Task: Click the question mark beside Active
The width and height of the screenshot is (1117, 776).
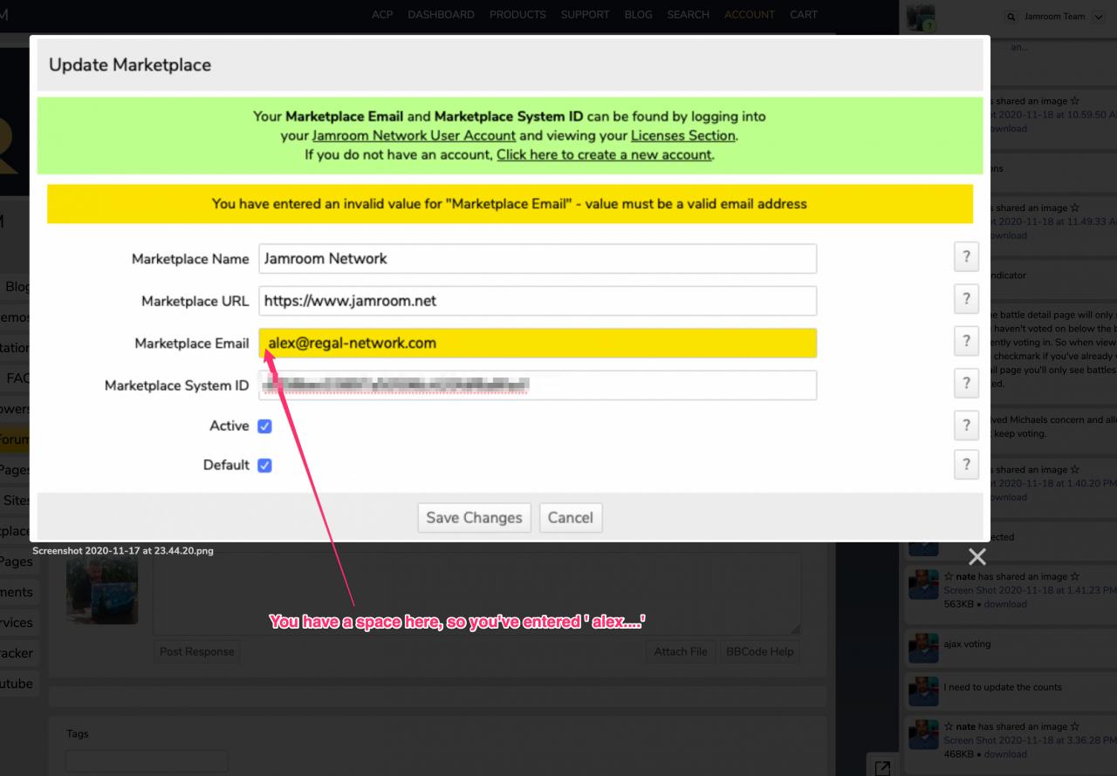Action: tap(966, 425)
